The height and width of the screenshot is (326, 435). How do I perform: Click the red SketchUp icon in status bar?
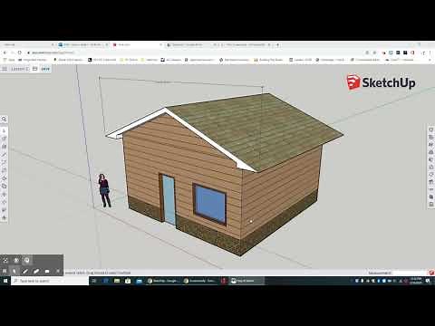[431, 273]
